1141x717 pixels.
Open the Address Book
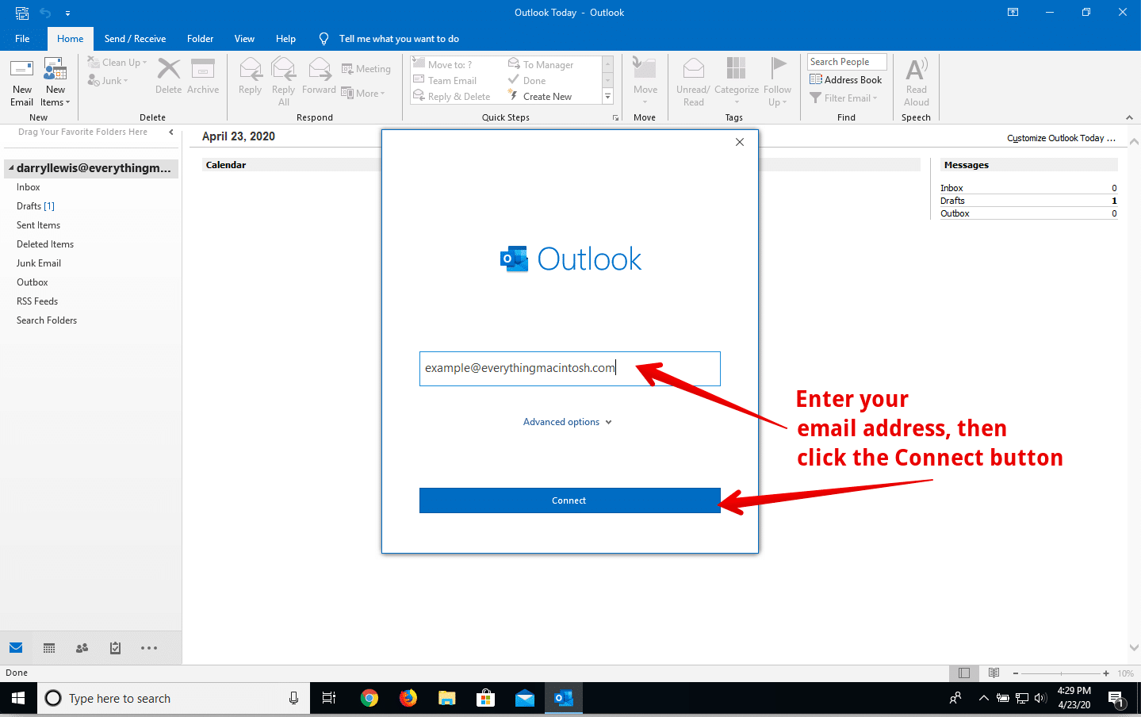tap(845, 79)
